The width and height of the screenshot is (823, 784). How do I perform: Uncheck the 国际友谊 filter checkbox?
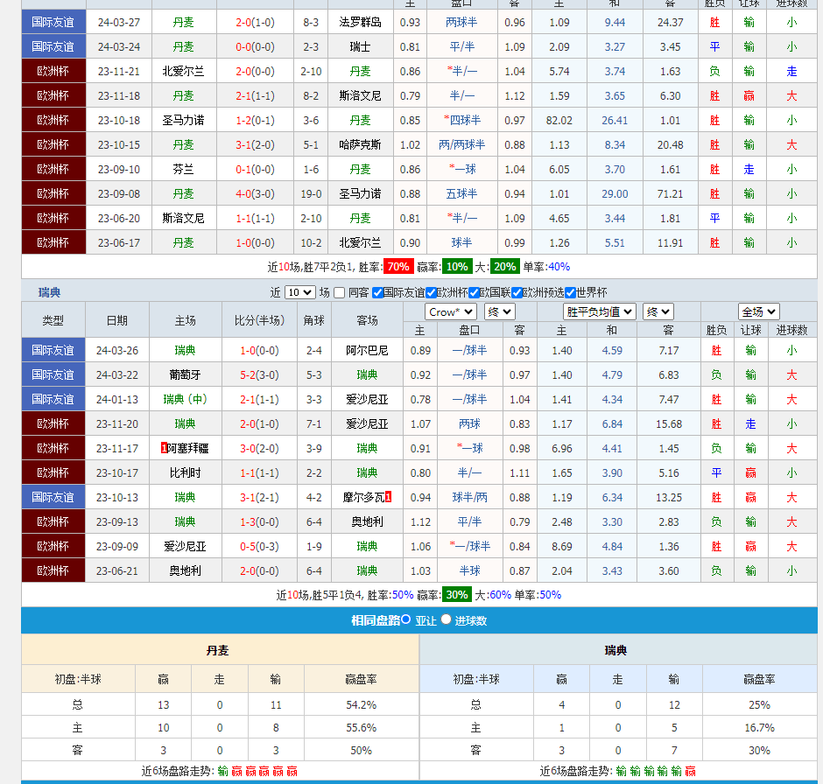pyautogui.click(x=378, y=293)
